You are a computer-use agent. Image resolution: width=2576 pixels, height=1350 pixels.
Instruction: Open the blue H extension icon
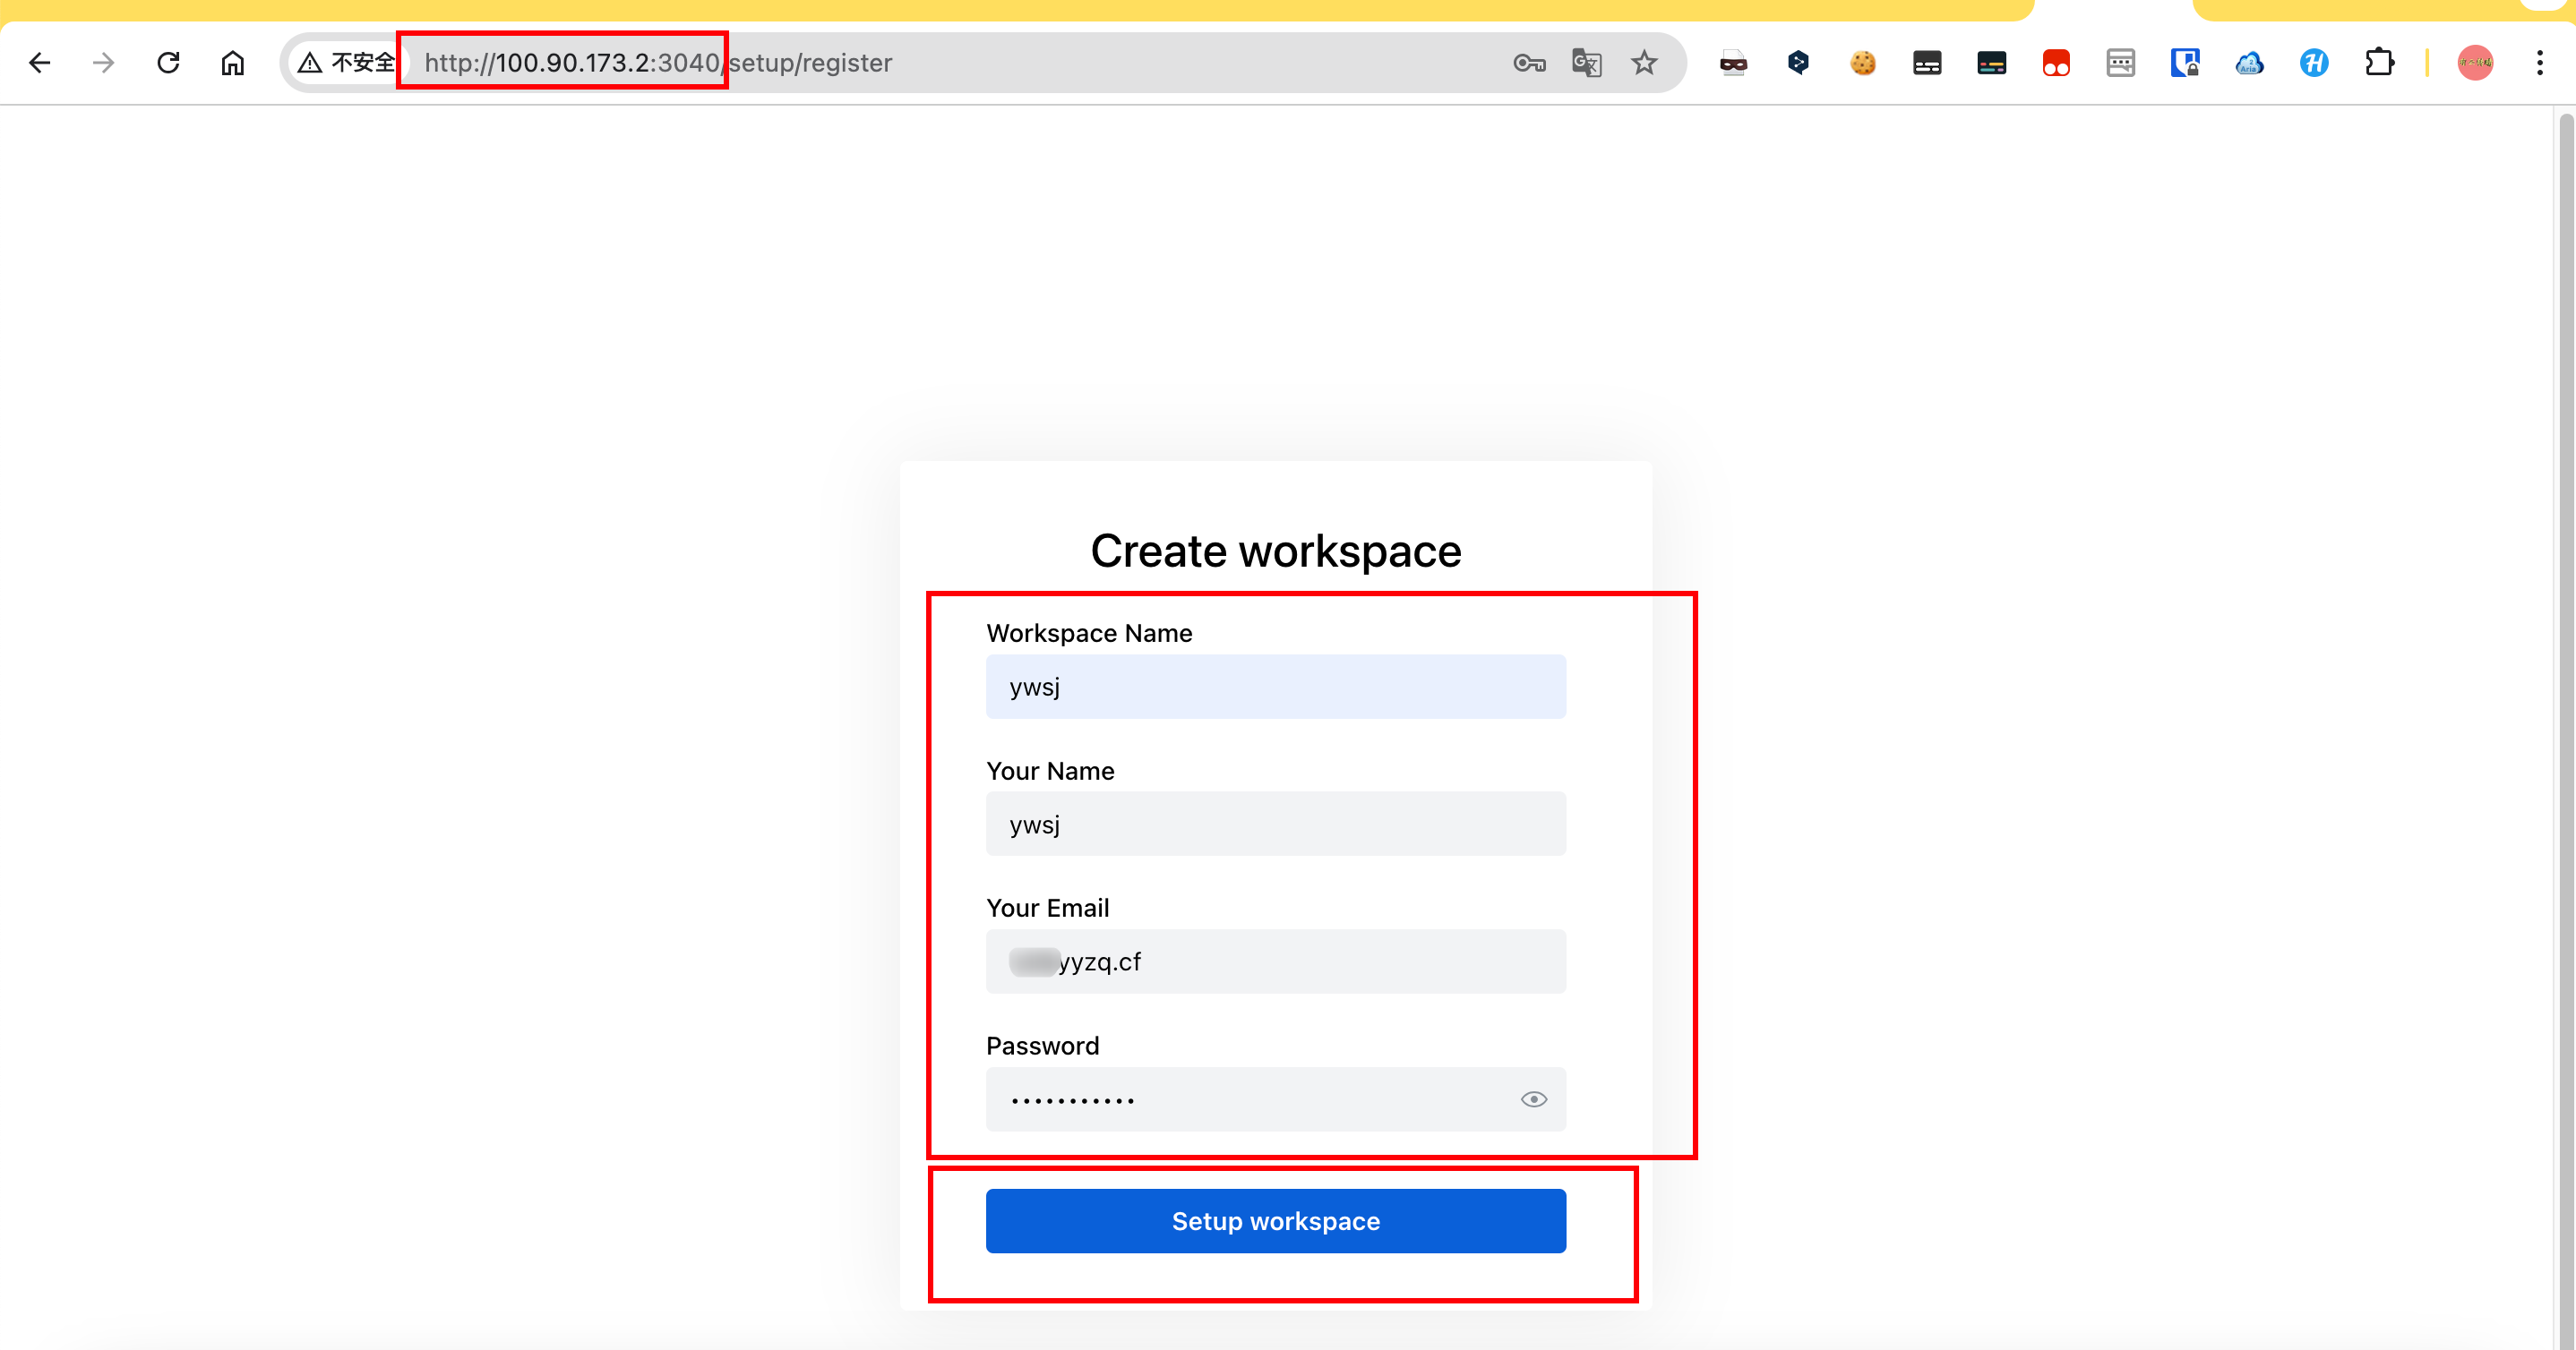click(2314, 63)
